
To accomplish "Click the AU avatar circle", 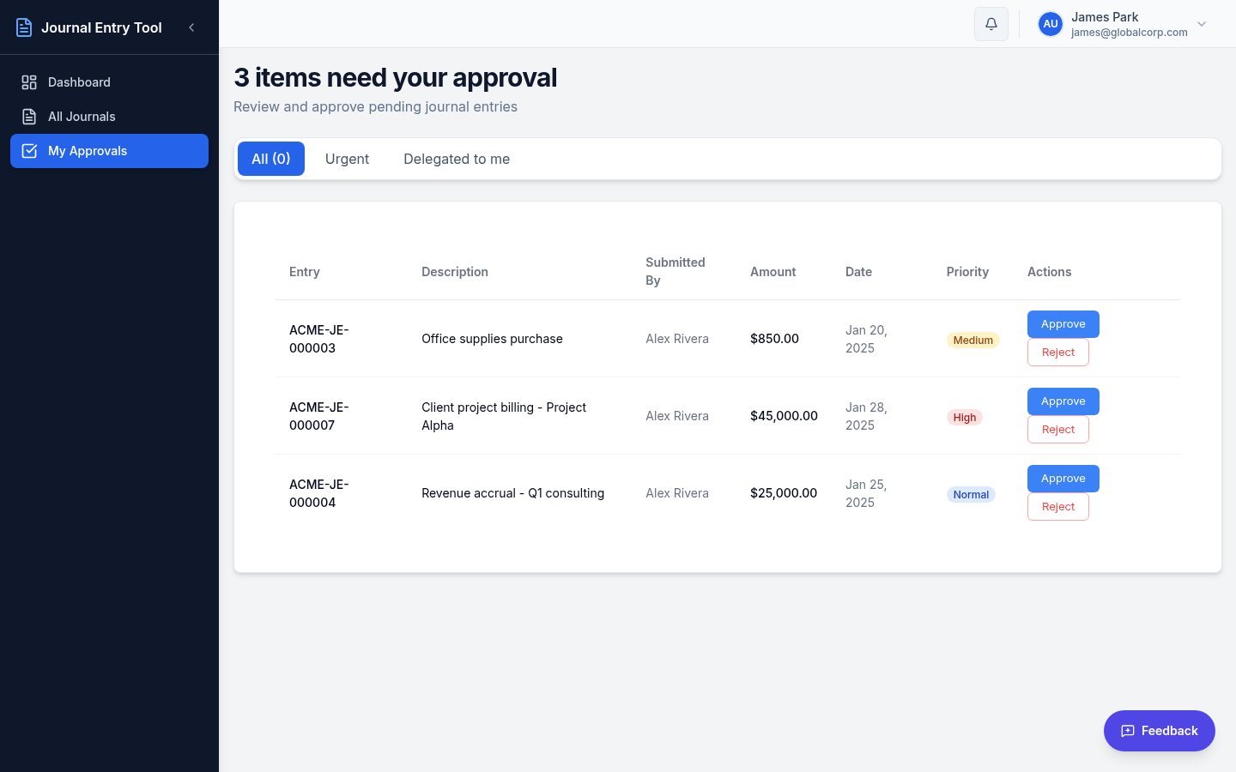I will coord(1050,23).
